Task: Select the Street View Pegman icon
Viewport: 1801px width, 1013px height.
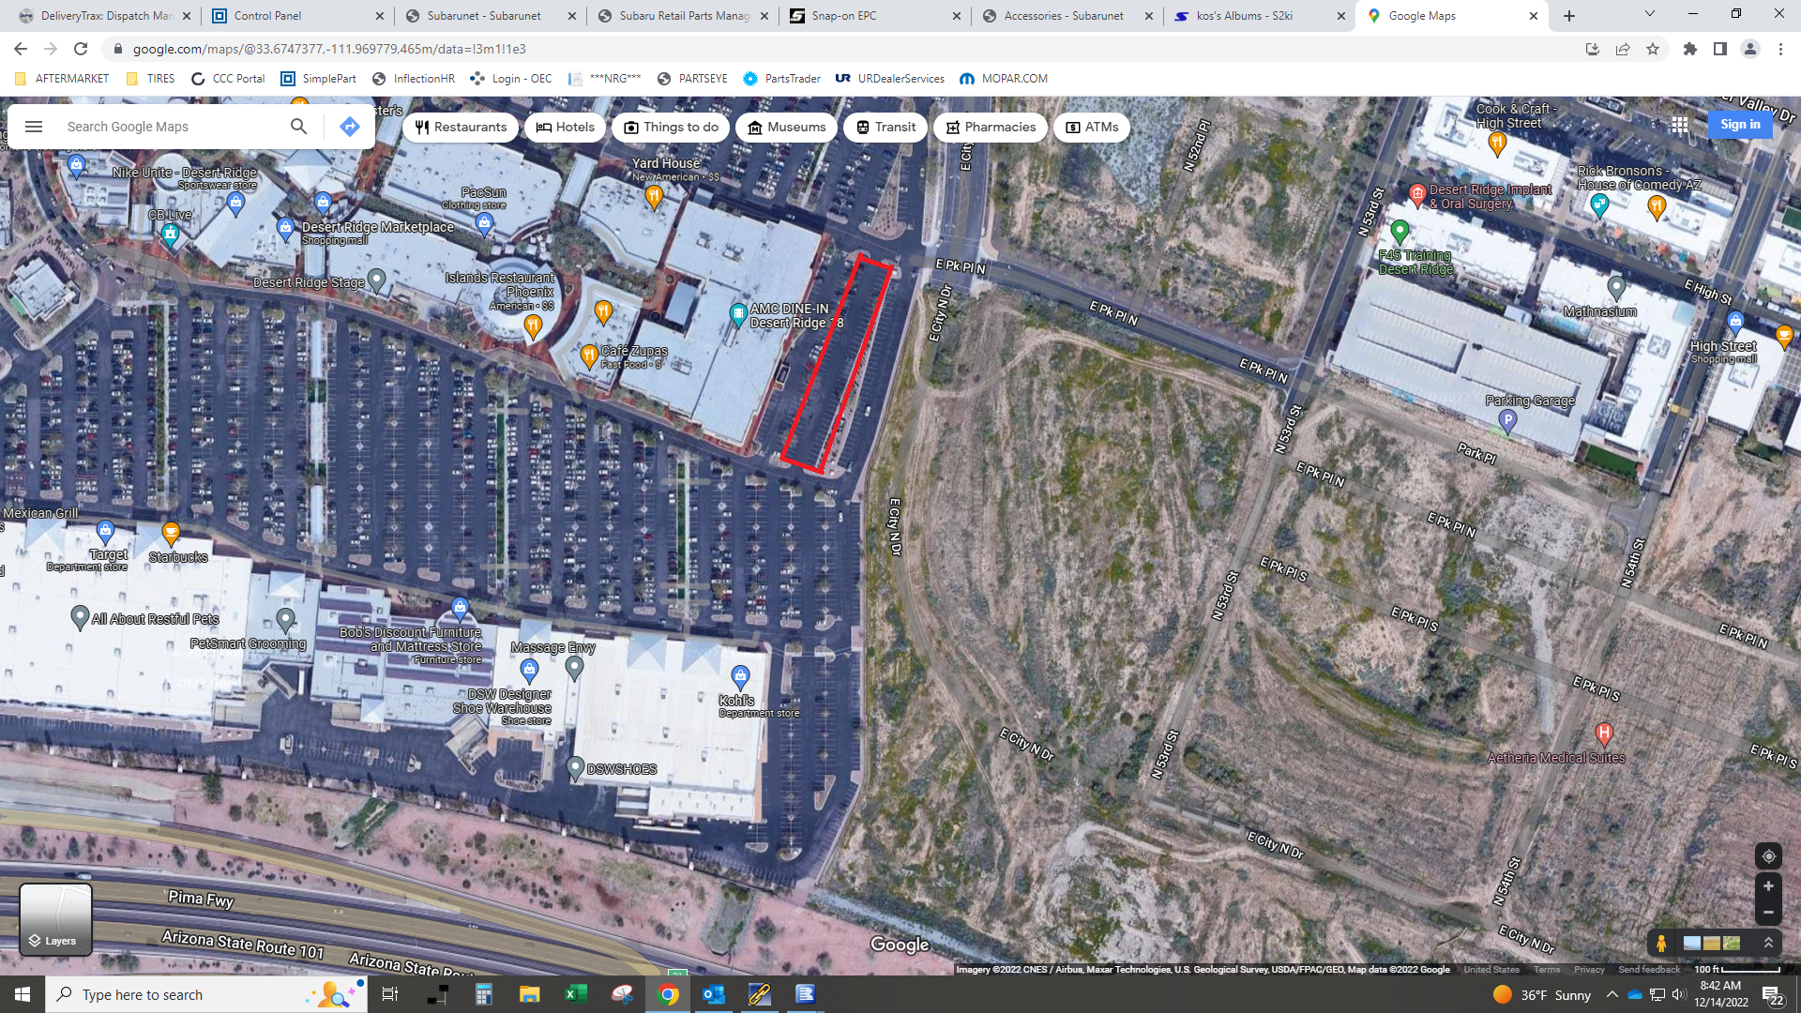Action: tap(1661, 943)
